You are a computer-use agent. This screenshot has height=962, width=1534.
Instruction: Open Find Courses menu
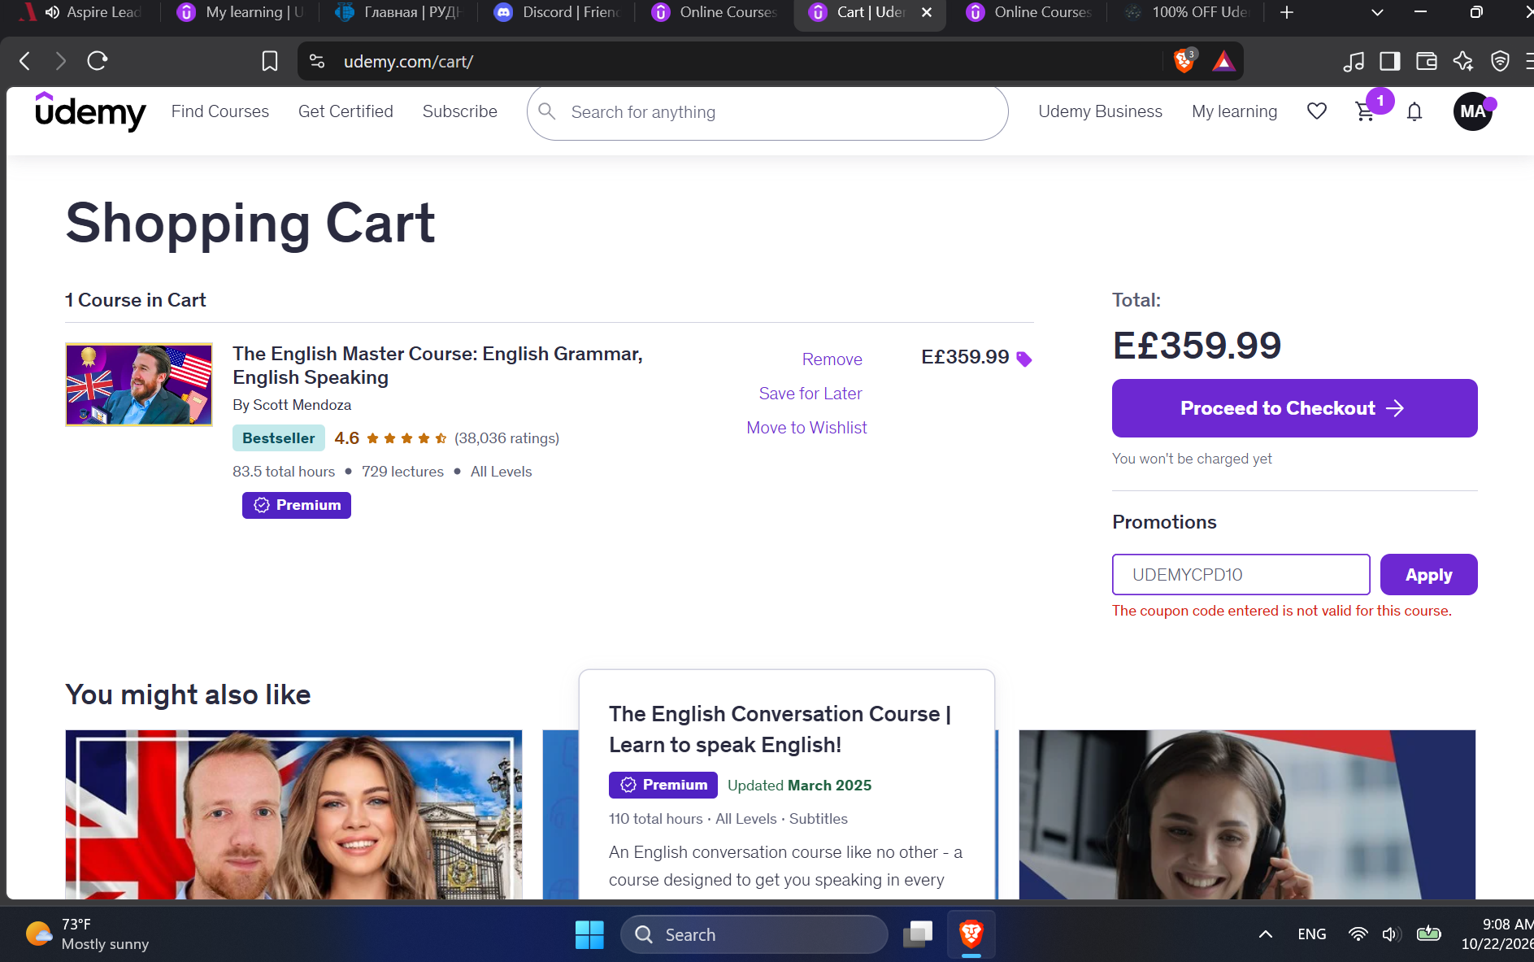[x=219, y=111]
